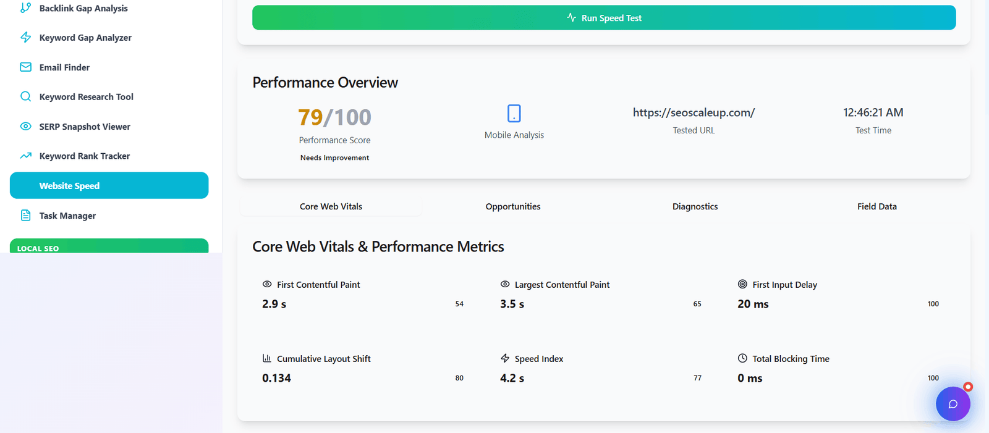Screen dimensions: 989x433
Task: Click the Keyword Rank Tracker trend icon
Action: (x=25, y=156)
